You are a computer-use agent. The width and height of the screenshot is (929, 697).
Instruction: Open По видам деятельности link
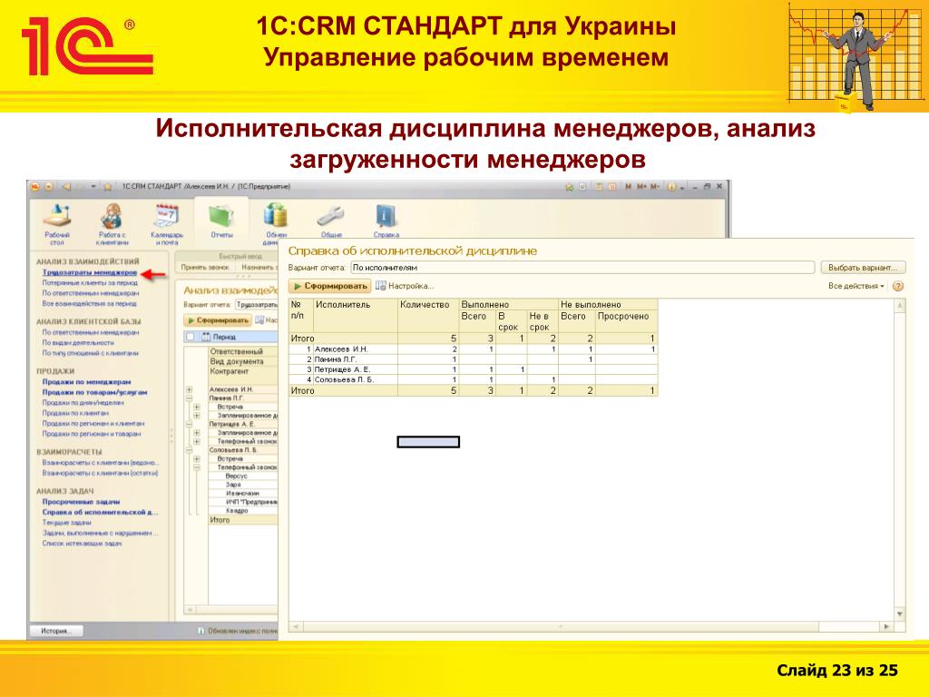[78, 342]
